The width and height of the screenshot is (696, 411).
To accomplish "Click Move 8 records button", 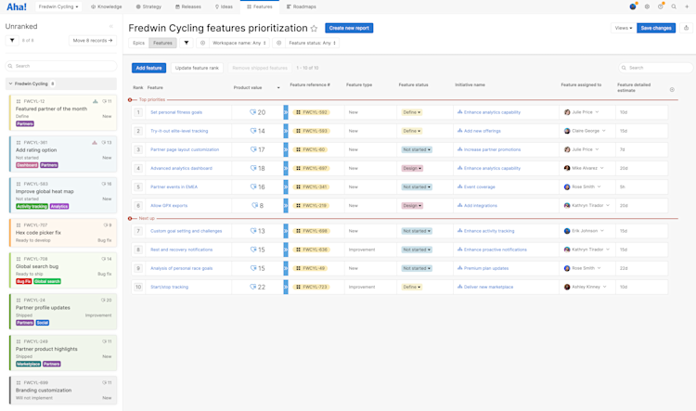I will pyautogui.click(x=92, y=41).
